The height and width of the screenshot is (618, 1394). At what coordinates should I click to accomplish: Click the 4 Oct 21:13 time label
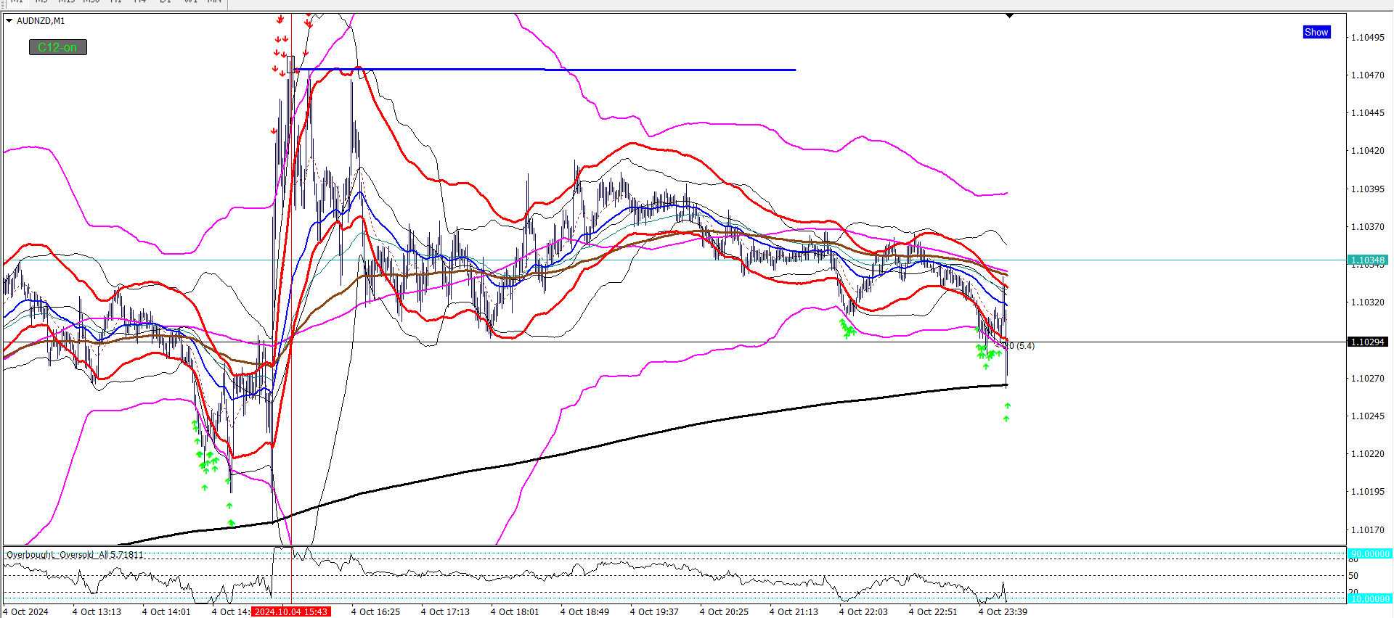point(794,611)
